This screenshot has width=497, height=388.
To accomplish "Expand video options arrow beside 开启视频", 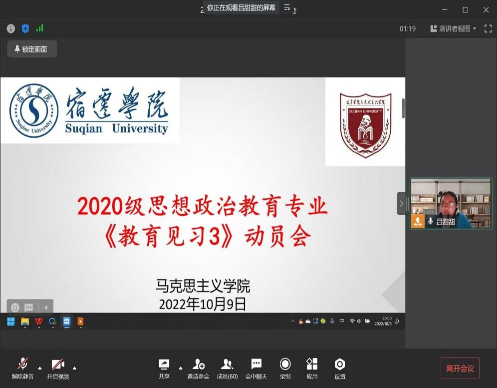I will pyautogui.click(x=75, y=368).
